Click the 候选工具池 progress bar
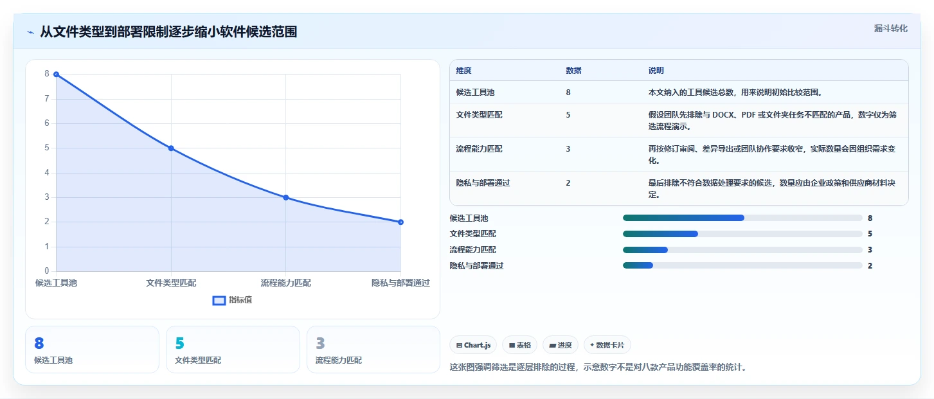The height and width of the screenshot is (399, 934). 742,218
